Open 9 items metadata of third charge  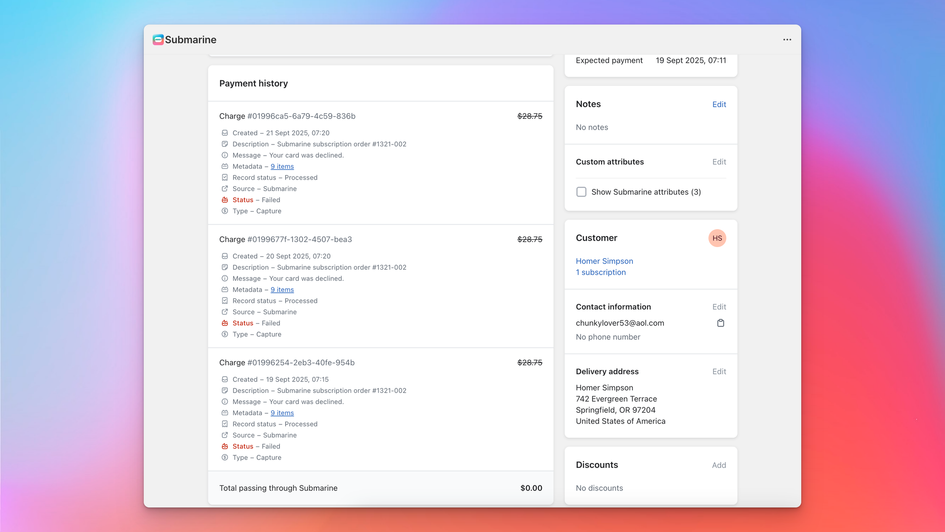[282, 413]
